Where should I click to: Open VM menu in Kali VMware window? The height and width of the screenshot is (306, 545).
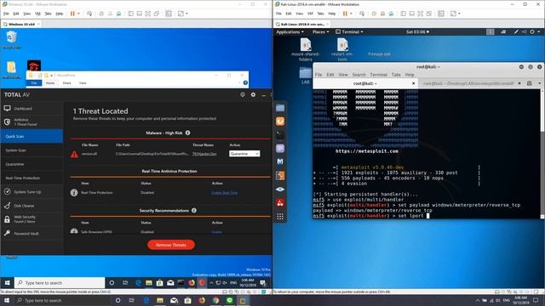point(310,14)
